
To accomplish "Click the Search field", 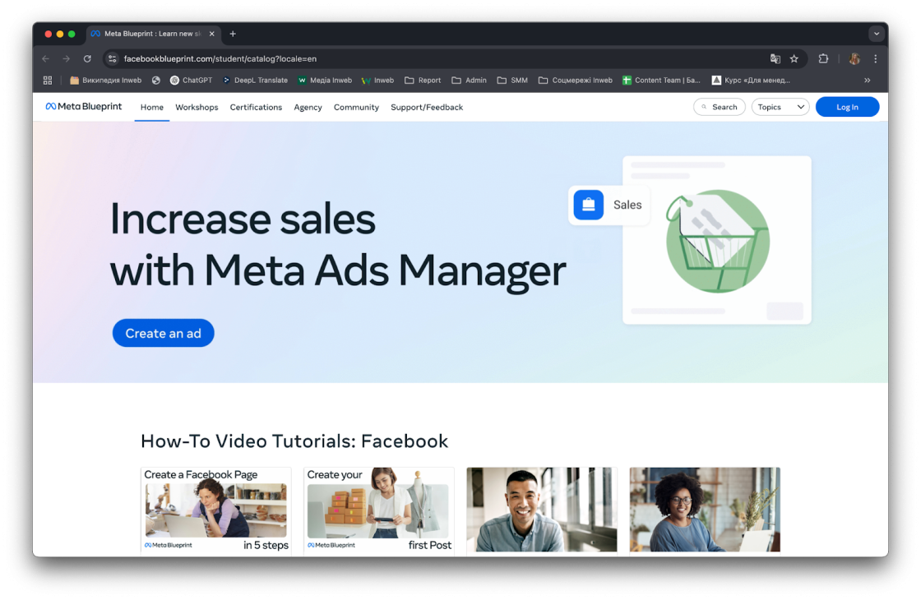I will (720, 107).
